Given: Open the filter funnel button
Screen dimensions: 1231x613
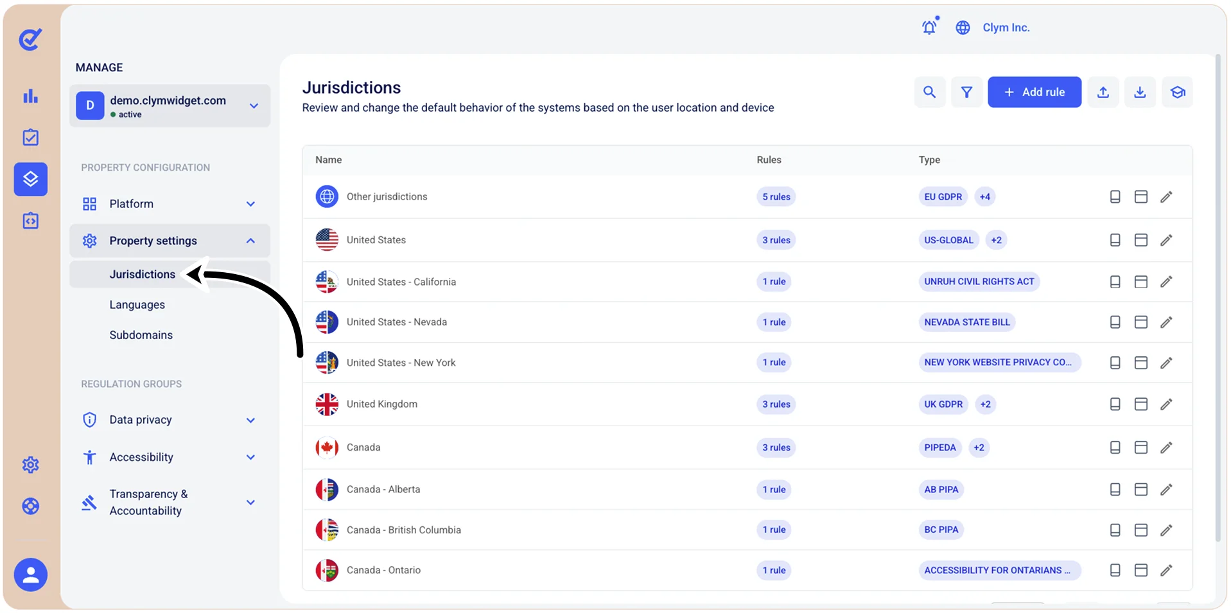Looking at the screenshot, I should pyautogui.click(x=966, y=92).
